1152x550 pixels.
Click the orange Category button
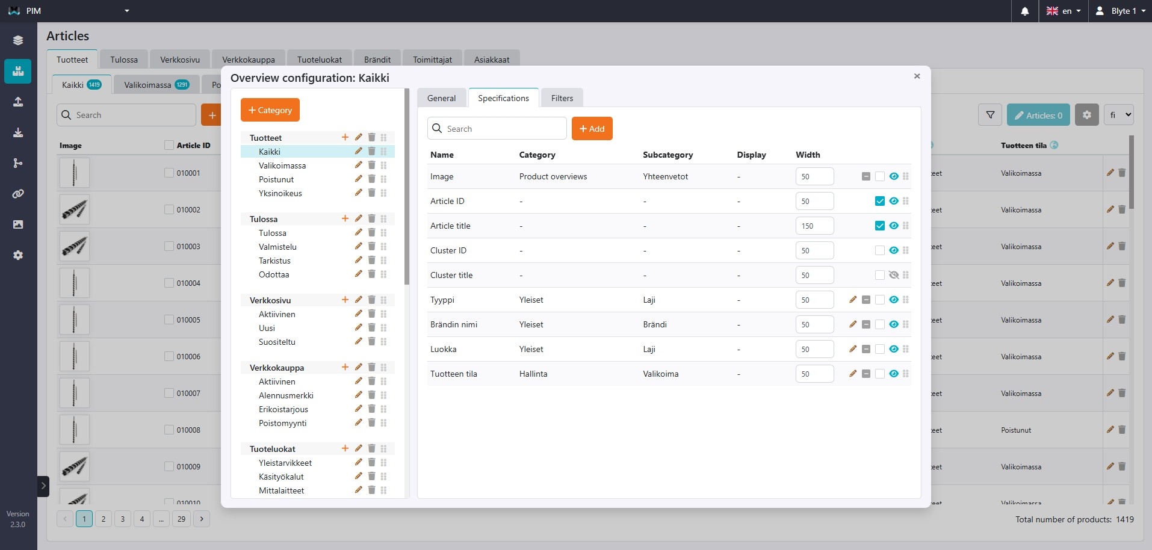click(270, 110)
